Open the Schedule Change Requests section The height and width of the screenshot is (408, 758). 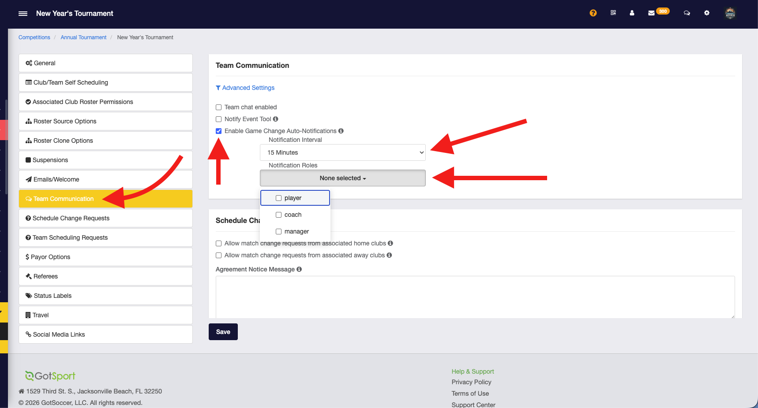tap(105, 218)
